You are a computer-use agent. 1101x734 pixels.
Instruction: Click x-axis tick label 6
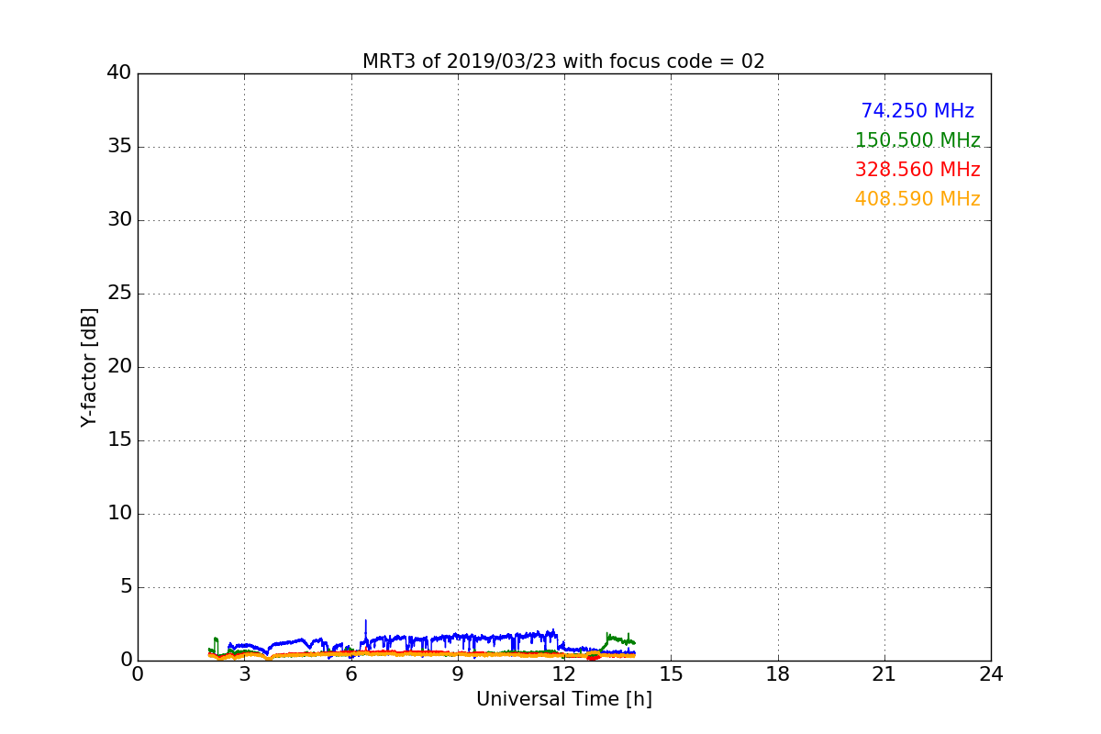point(350,674)
